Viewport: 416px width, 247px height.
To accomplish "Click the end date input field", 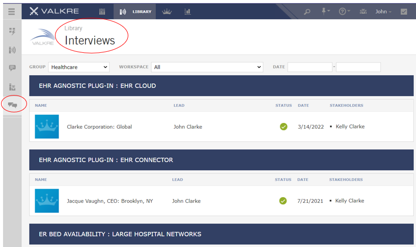I will coord(358,67).
